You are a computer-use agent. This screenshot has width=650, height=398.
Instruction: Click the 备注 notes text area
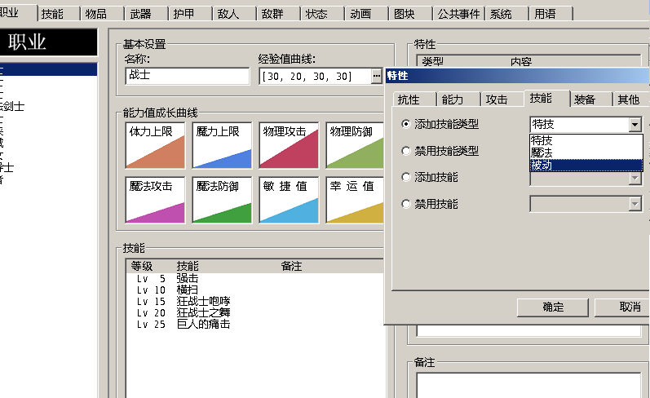[x=528, y=386]
